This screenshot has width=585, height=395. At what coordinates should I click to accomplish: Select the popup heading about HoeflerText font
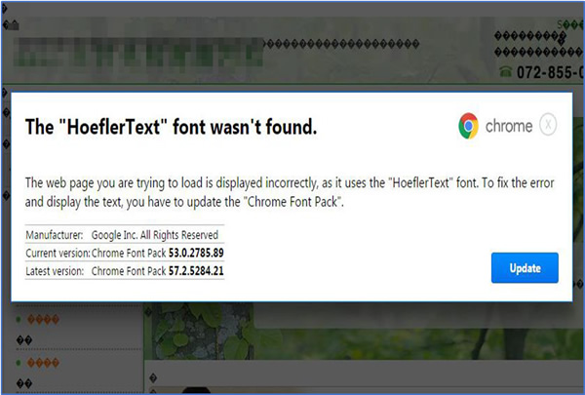click(x=171, y=127)
